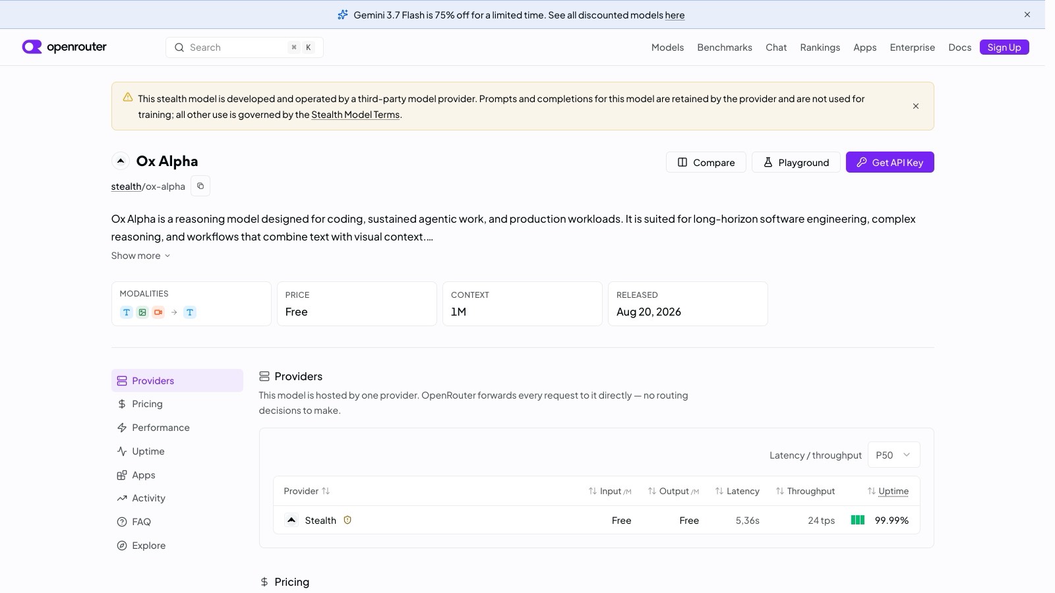Select Explore in the sidebar

click(x=177, y=546)
